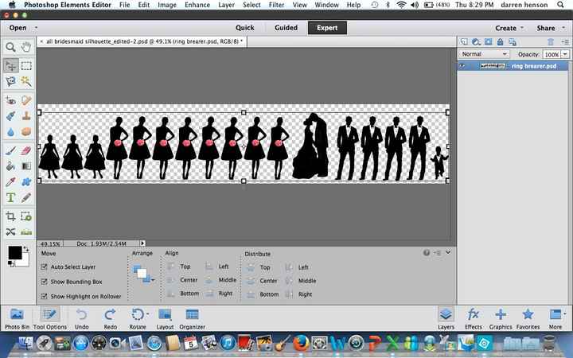
Task: Distribute layers by Middle
Action: coord(300,281)
